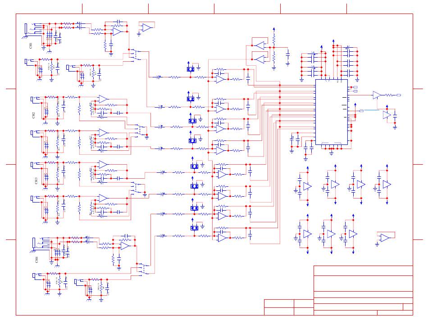Click the empty title block header area

363,270
